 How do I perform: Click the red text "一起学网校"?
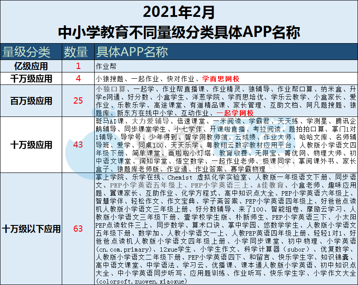[235, 113]
